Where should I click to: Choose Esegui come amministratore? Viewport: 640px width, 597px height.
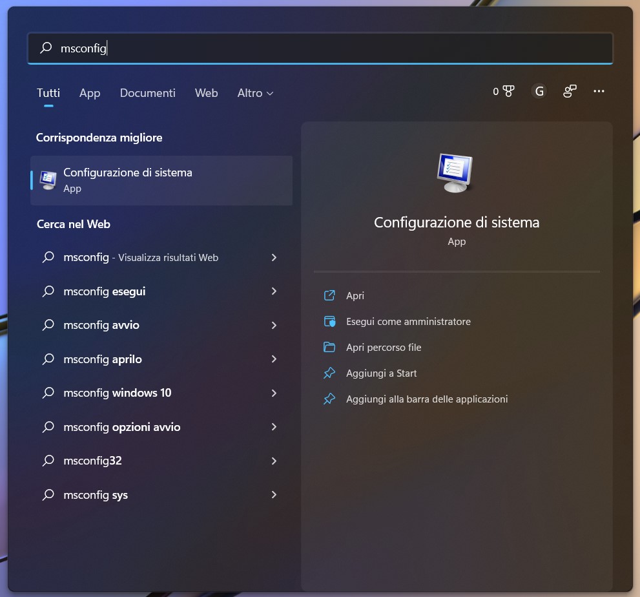[x=408, y=321]
